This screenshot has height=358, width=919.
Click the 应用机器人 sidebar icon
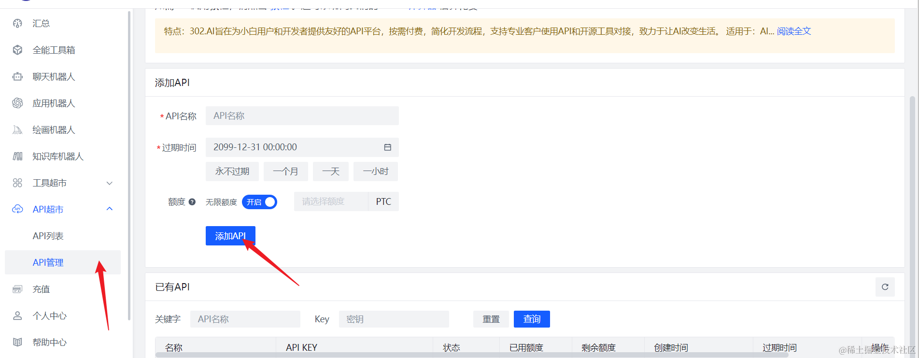tap(17, 103)
